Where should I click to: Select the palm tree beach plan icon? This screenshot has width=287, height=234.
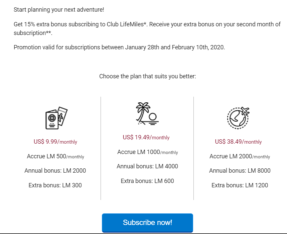(x=147, y=113)
